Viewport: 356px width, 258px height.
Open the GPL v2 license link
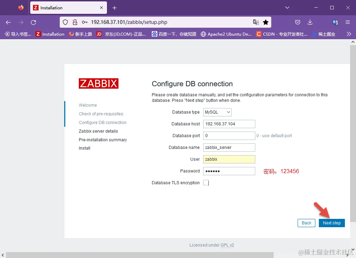[x=227, y=245]
